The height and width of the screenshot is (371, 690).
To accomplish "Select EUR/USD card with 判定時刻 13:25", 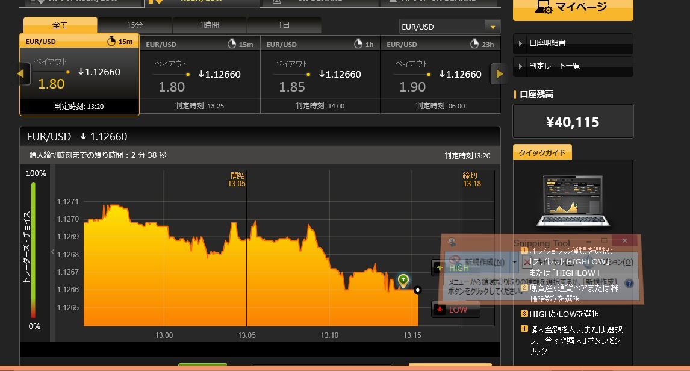I will point(200,74).
